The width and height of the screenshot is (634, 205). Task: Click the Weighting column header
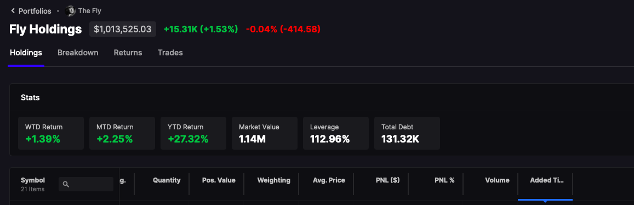[274, 180]
